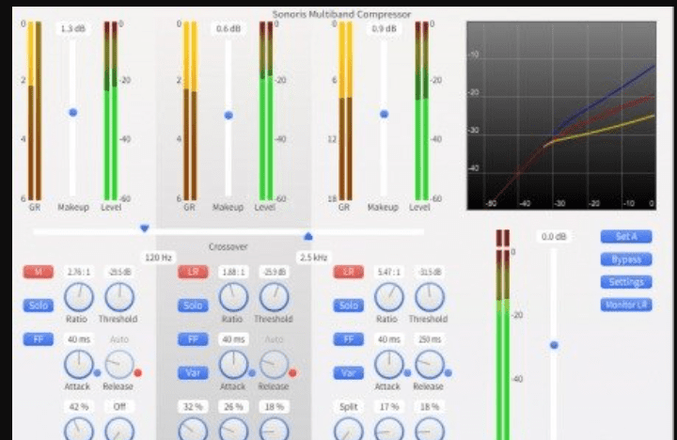Bypass the compressor
The image size is (677, 440).
click(626, 259)
